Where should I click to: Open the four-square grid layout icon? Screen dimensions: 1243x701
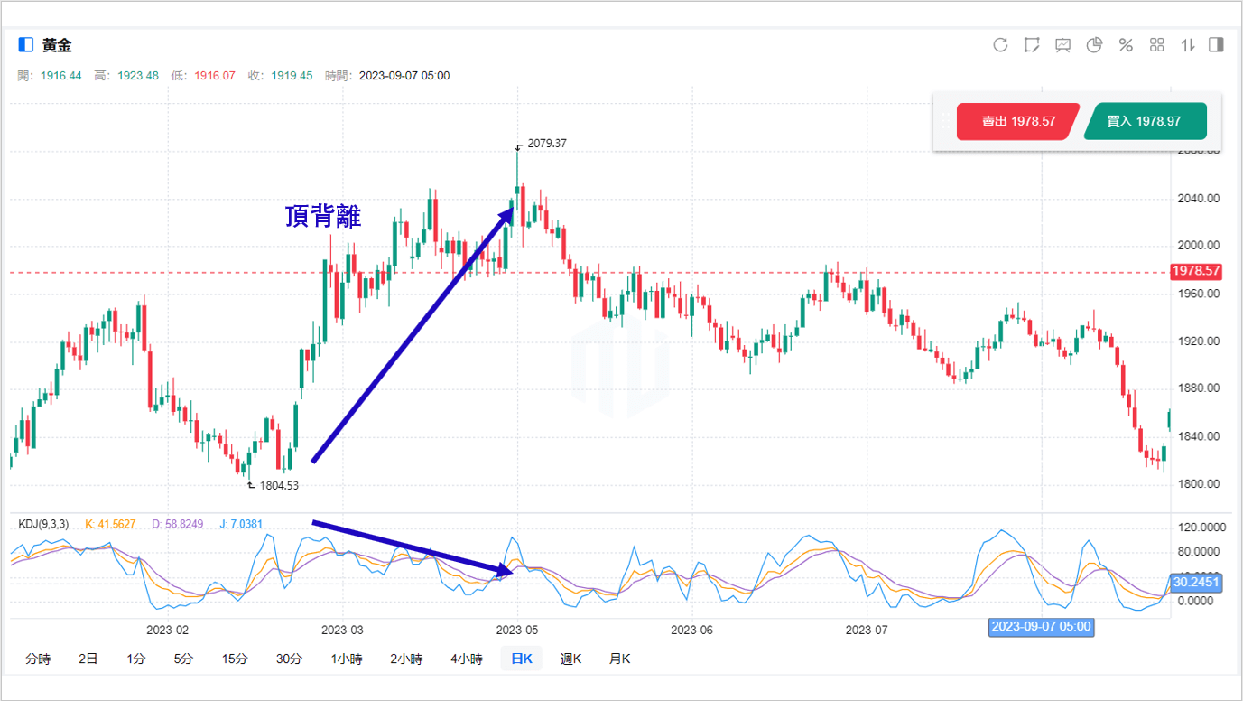click(1157, 45)
